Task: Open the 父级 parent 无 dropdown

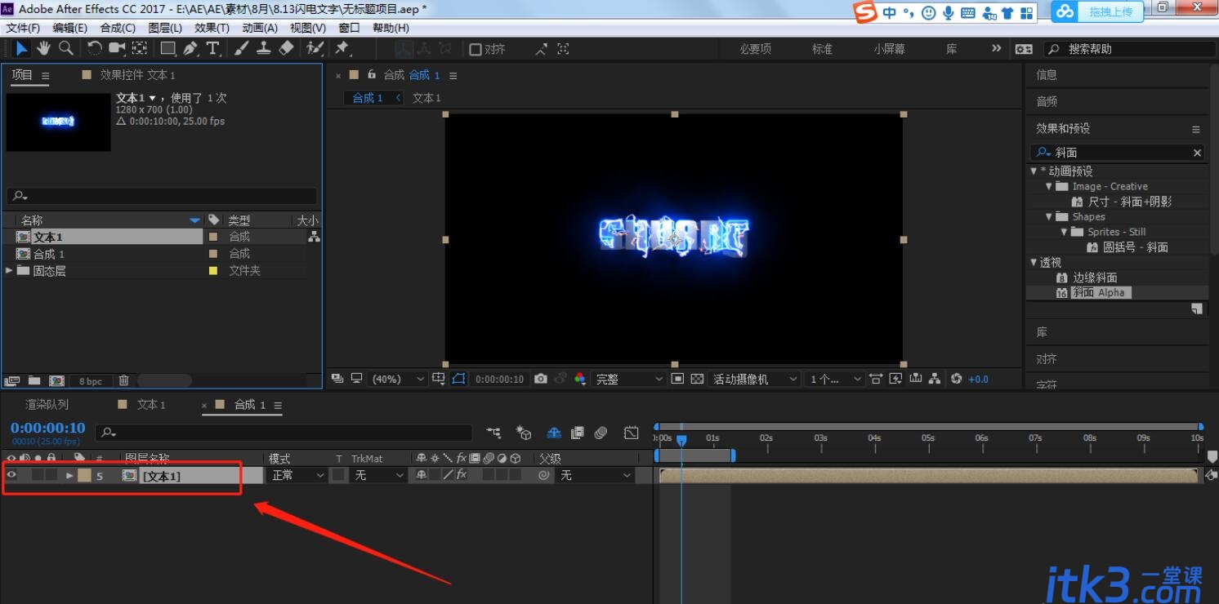Action: (x=596, y=475)
